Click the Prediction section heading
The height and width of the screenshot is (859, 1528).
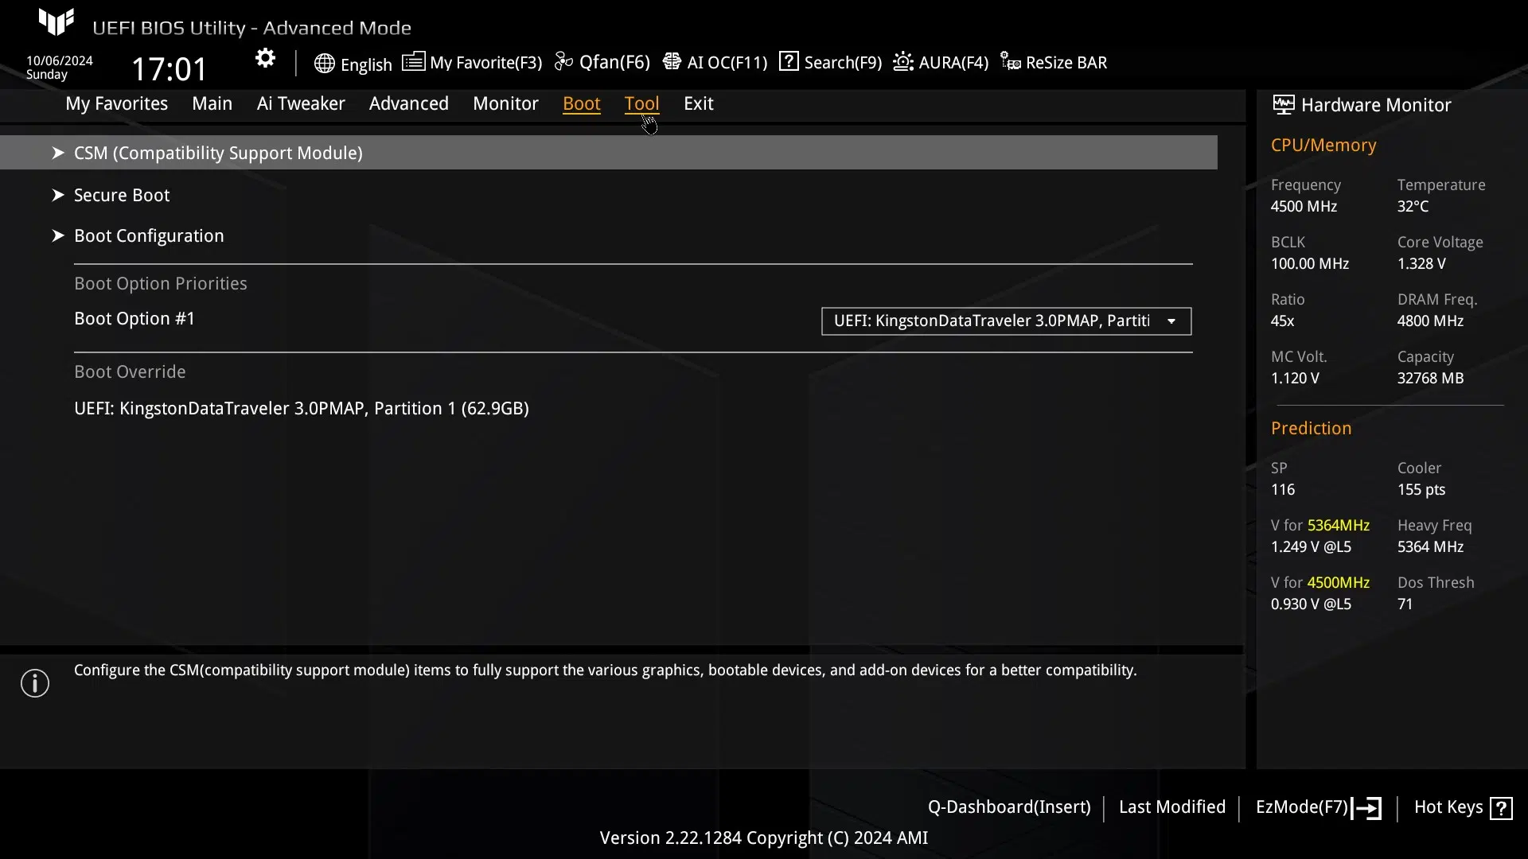(1311, 428)
